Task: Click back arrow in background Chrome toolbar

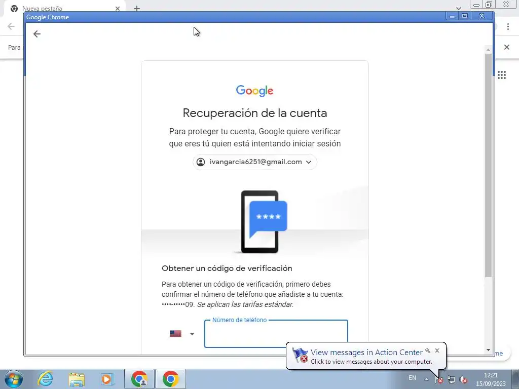Action: [11, 26]
